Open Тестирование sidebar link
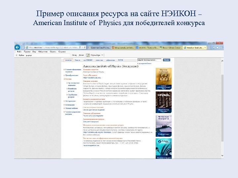 70,101
